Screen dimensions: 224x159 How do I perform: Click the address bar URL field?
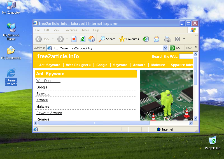pyautogui.click(x=108, y=48)
